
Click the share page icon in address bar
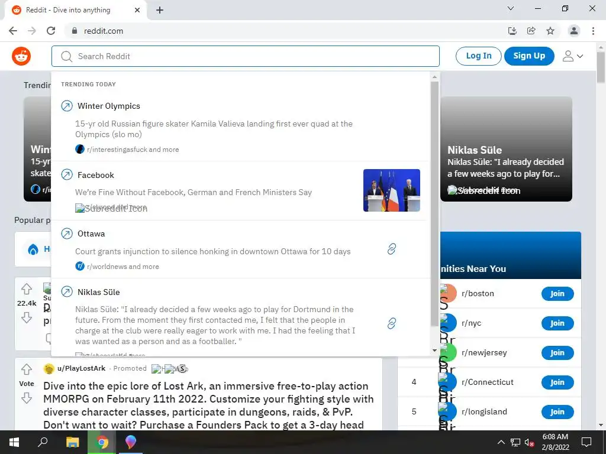pyautogui.click(x=531, y=31)
